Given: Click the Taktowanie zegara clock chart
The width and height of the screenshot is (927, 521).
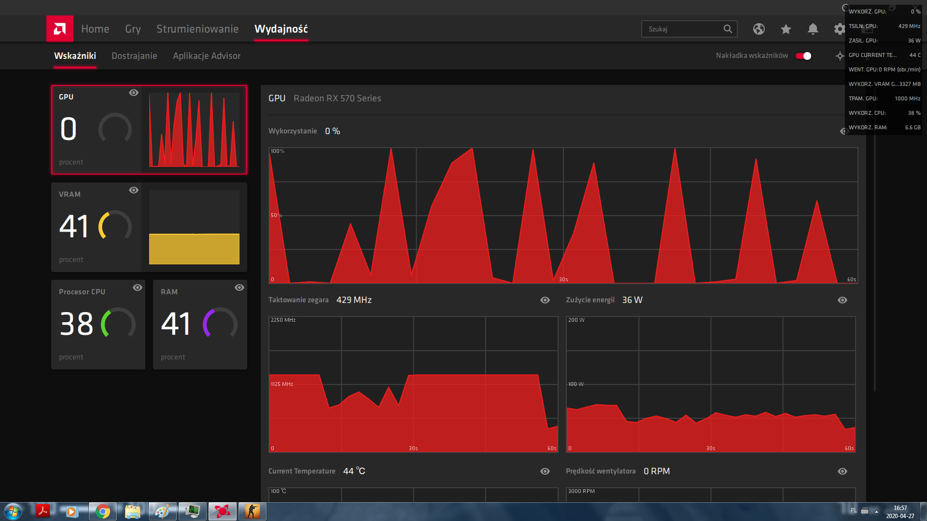Looking at the screenshot, I should click(413, 384).
